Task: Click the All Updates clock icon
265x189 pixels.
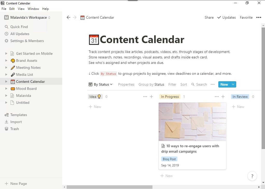Action: pyautogui.click(x=6, y=34)
